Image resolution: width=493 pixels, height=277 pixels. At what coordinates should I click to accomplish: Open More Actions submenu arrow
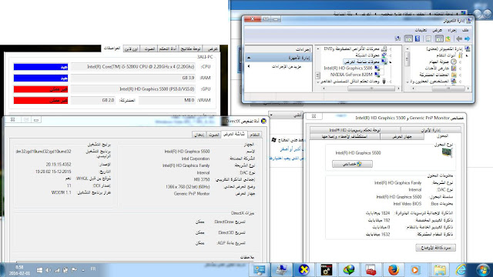click(249, 66)
